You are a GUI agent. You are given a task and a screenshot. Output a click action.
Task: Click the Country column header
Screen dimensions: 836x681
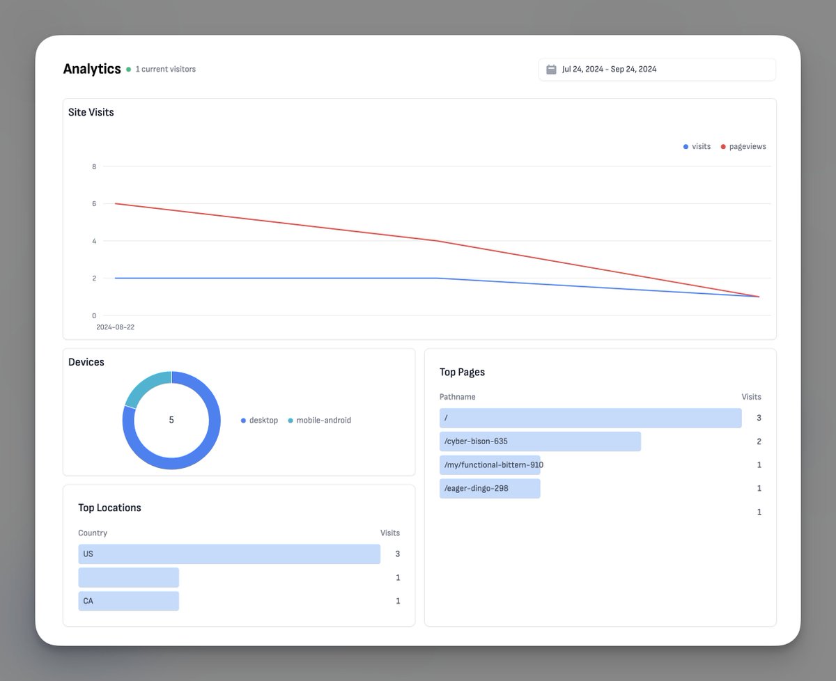point(93,533)
